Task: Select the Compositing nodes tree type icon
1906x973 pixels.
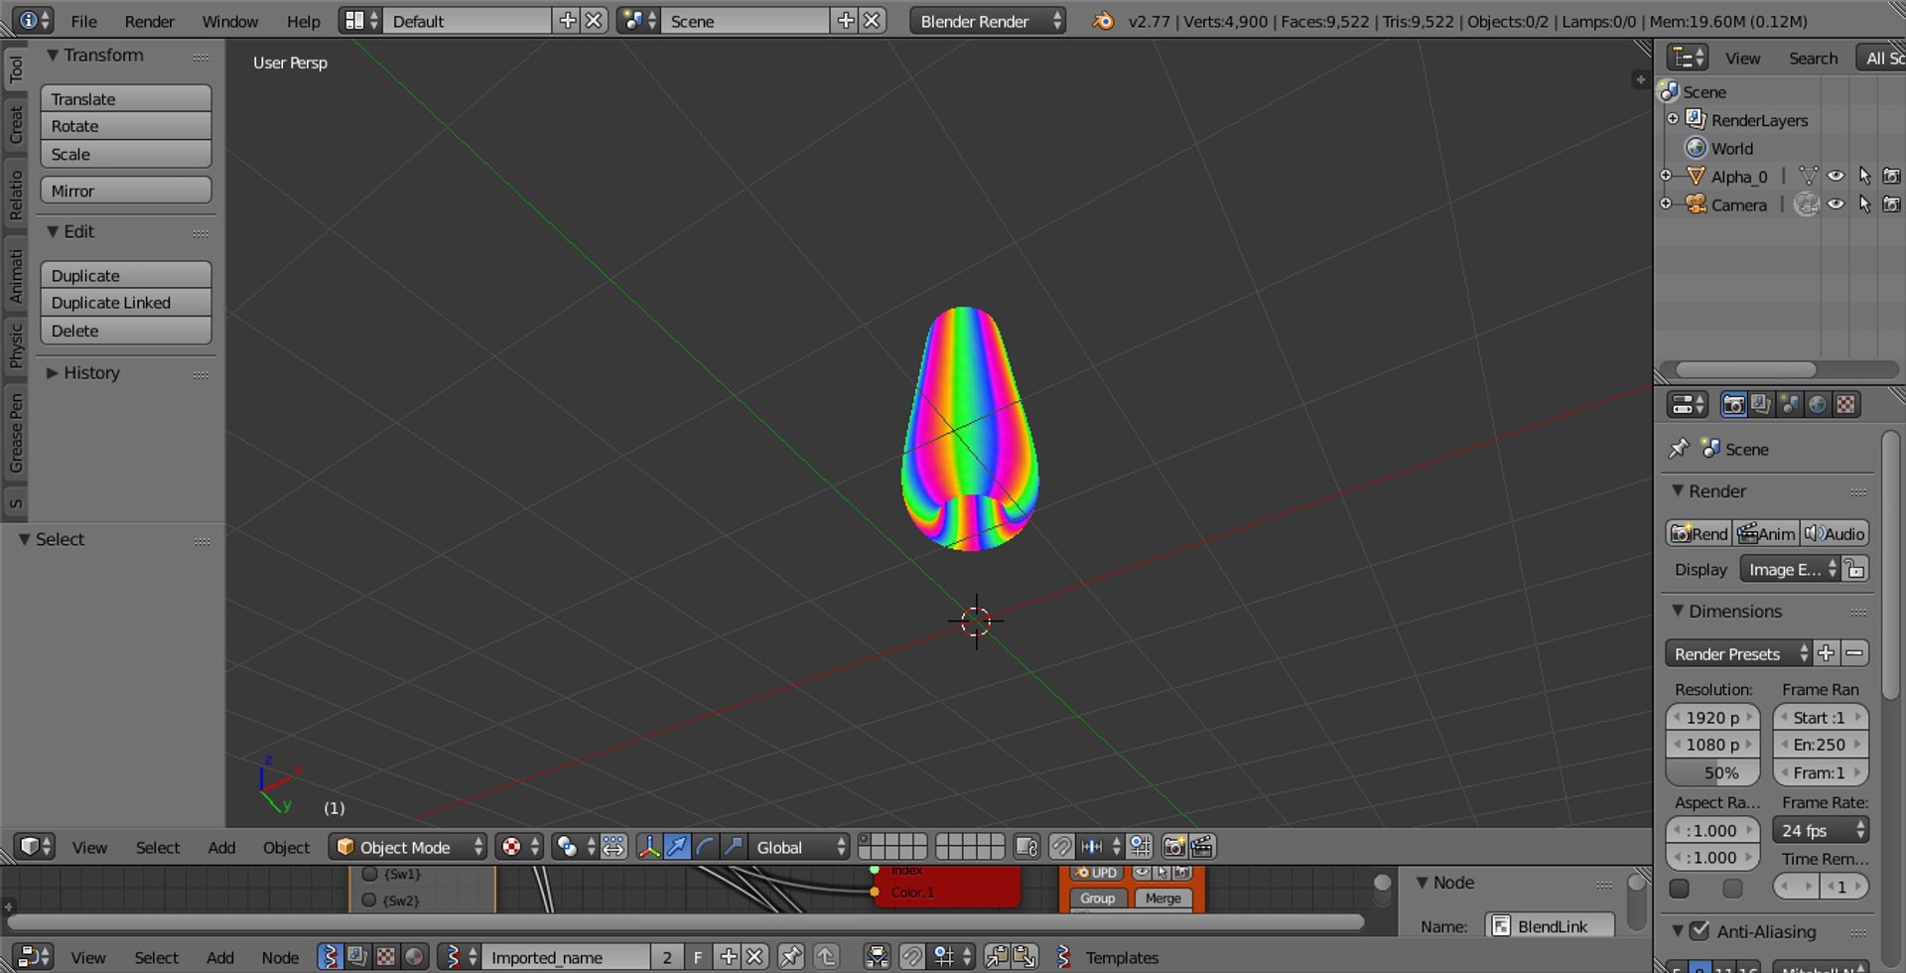Action: 357,957
